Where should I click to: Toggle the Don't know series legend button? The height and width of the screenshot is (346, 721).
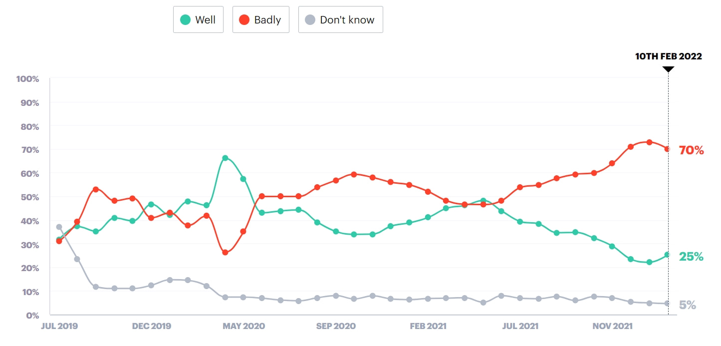coord(340,20)
